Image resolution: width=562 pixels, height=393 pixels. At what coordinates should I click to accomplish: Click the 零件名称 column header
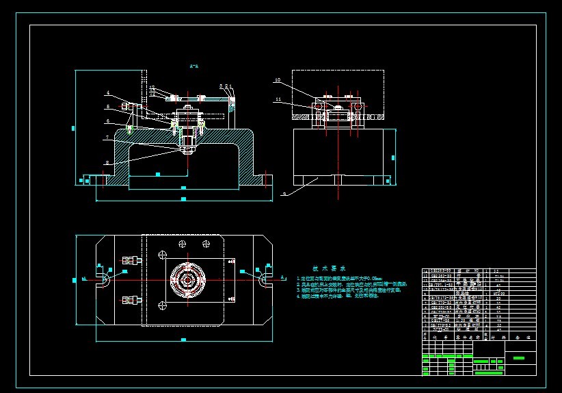(469, 337)
